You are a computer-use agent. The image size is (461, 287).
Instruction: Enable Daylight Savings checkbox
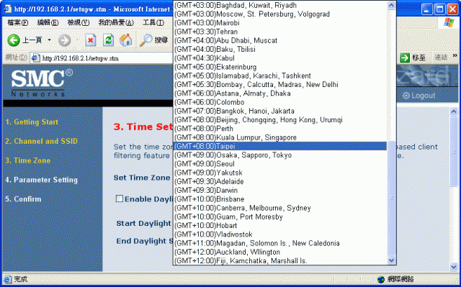[x=120, y=199]
